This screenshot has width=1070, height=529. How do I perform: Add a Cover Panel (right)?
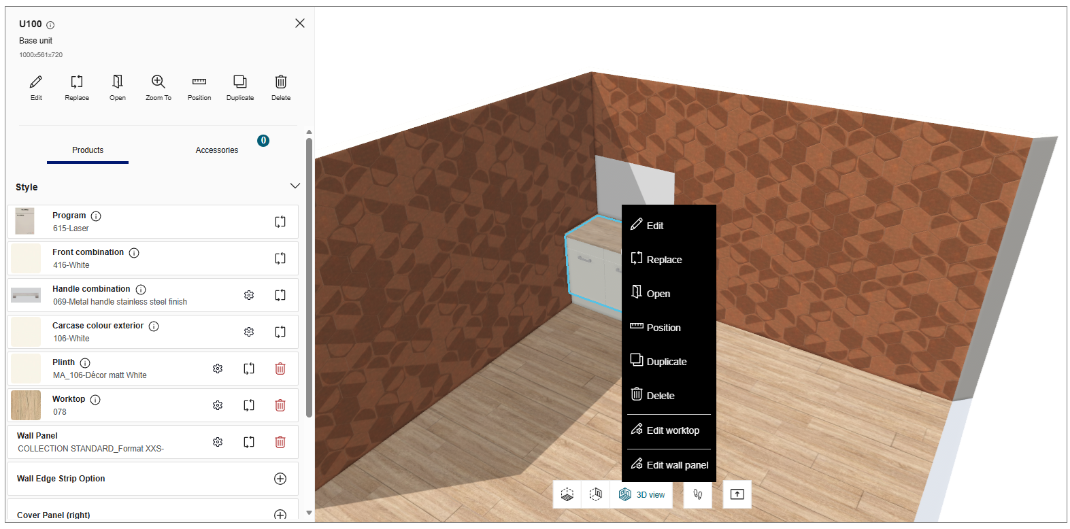point(280,515)
